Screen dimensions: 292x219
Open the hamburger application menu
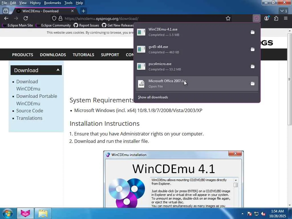286,18
